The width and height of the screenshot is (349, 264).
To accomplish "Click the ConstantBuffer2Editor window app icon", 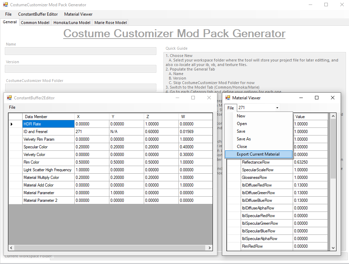I will pyautogui.click(x=9, y=98).
